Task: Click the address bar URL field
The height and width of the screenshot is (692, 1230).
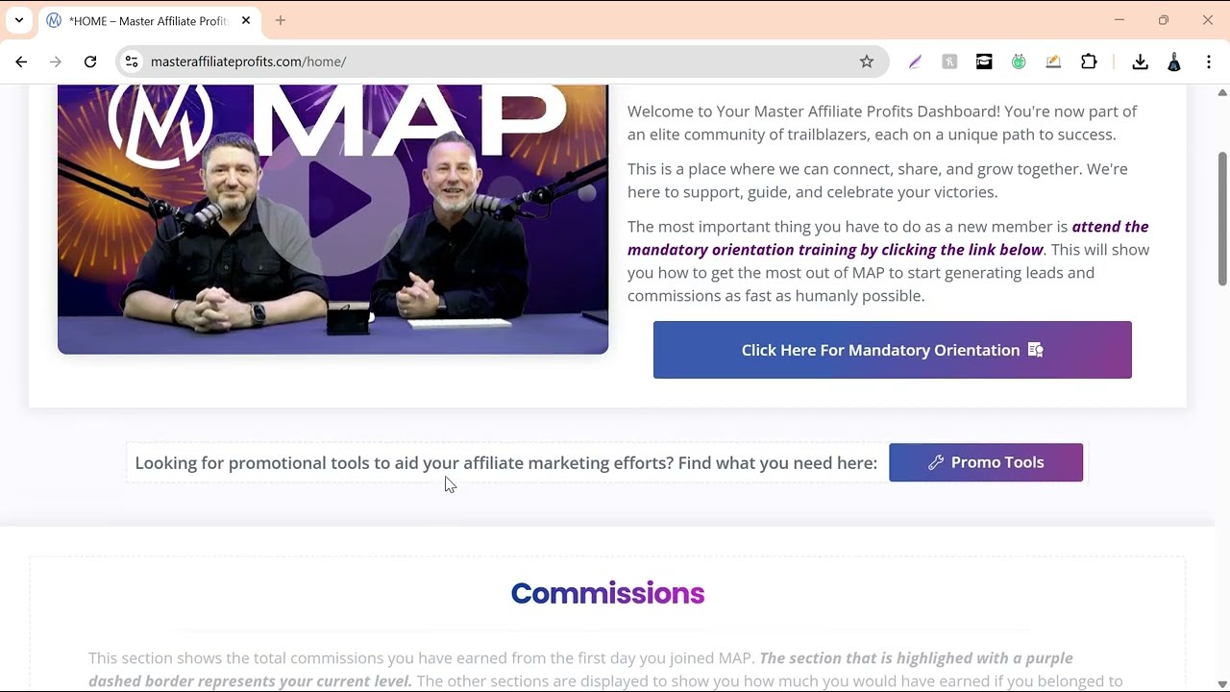Action: (x=500, y=62)
